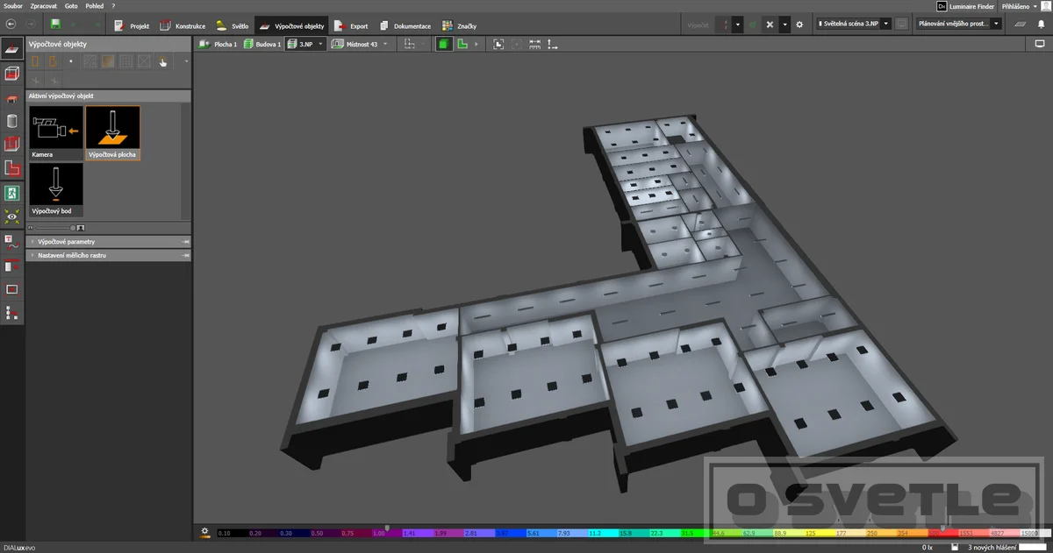Open the 3.NP floor dropdown

coord(305,44)
